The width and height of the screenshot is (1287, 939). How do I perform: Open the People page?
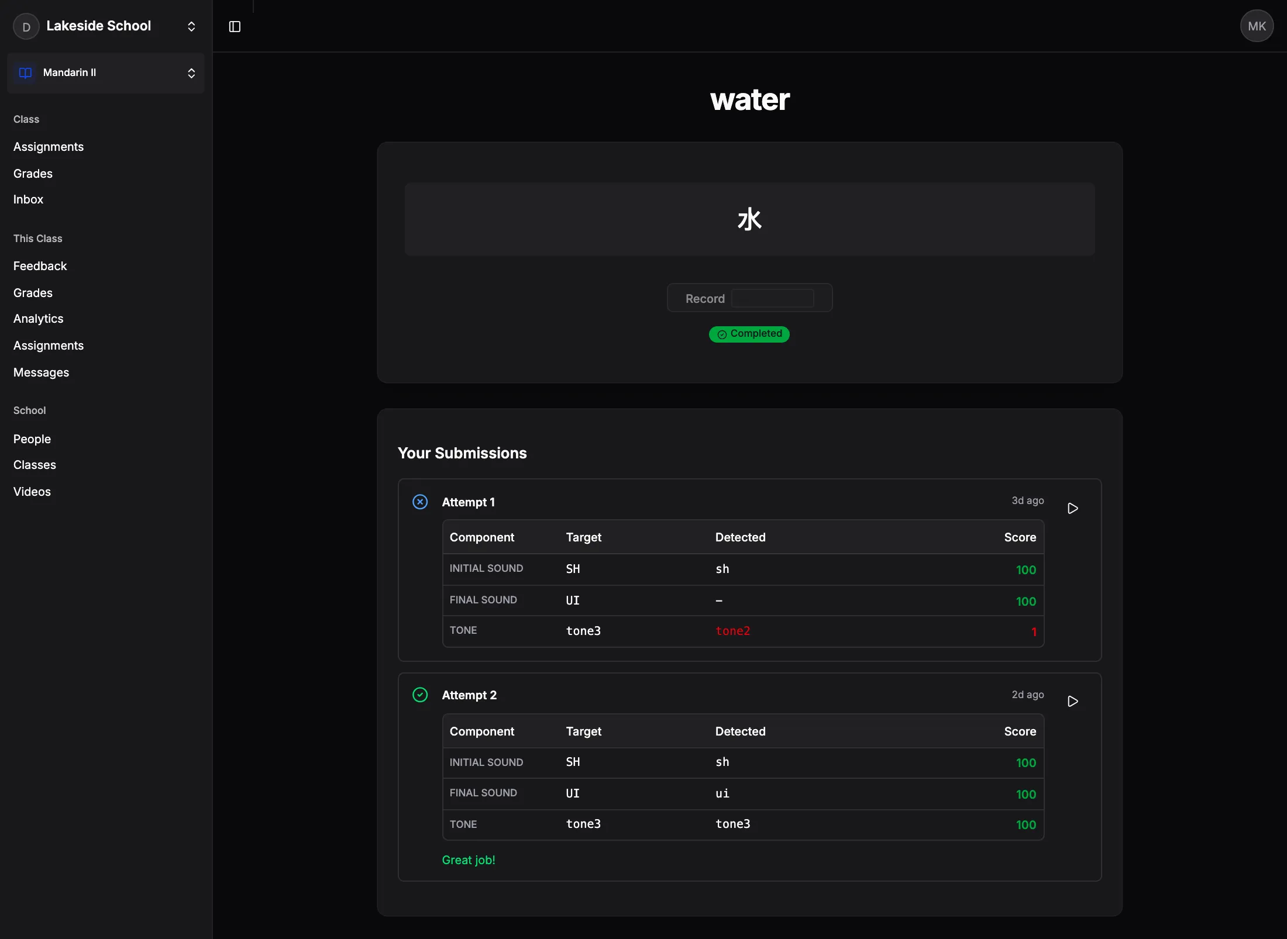pos(32,439)
